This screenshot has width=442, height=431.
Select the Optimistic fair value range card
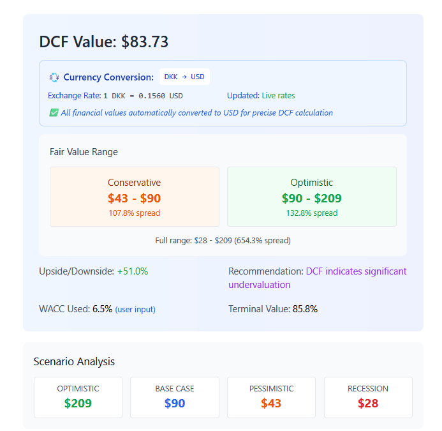point(311,197)
